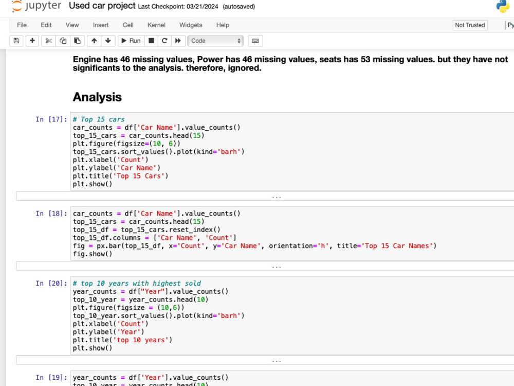The image size is (514, 386).
Task: Click the In [17] prompt
Action: [51, 119]
